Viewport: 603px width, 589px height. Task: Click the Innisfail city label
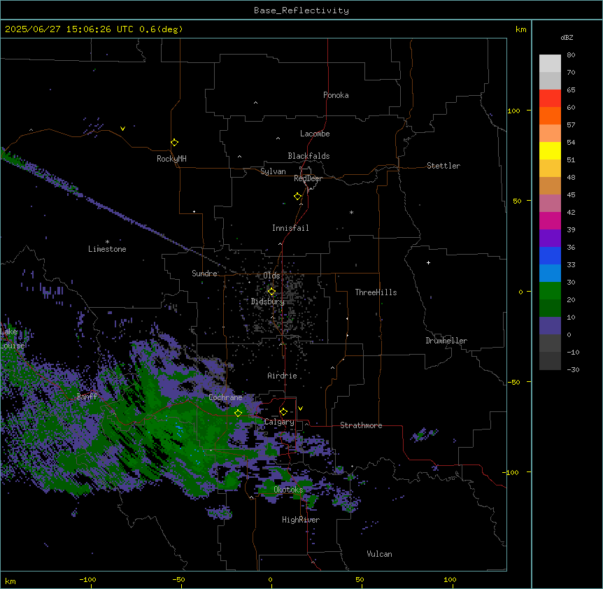(x=290, y=228)
